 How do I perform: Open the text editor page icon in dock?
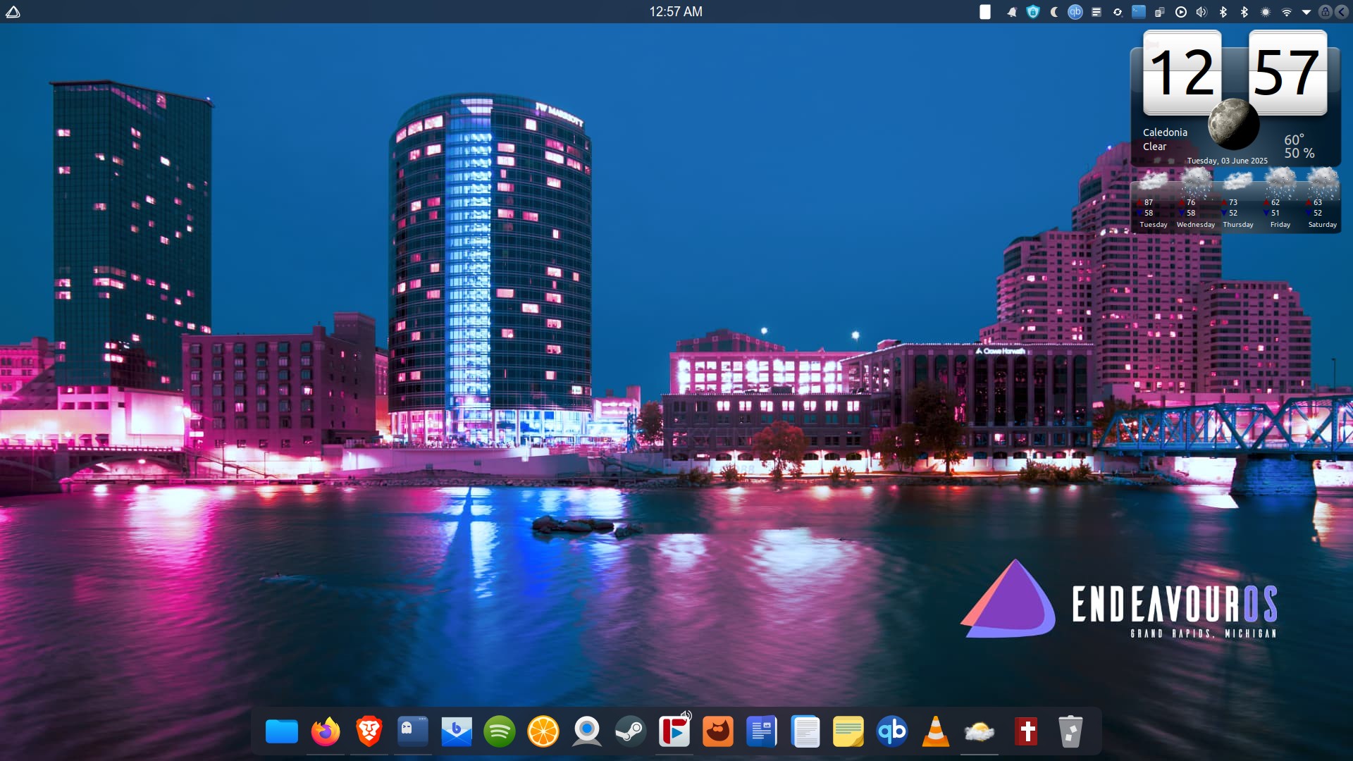pos(805,731)
